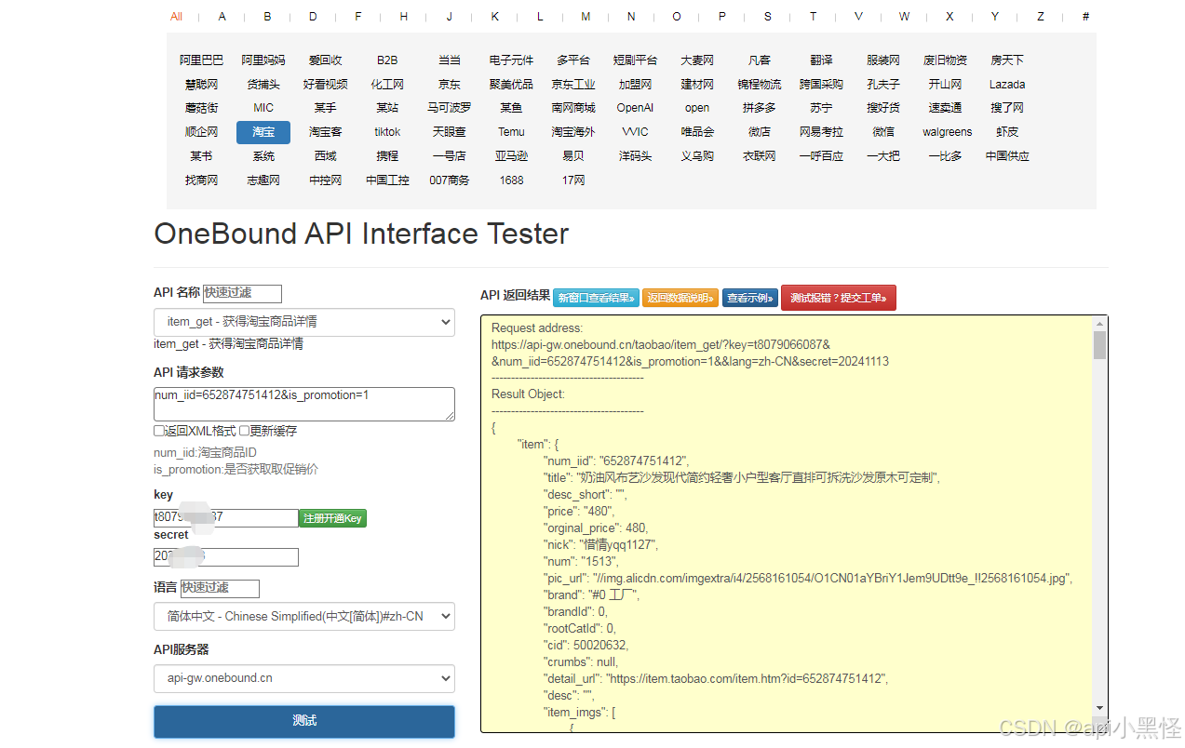Select the 1688 platform

pos(511,180)
